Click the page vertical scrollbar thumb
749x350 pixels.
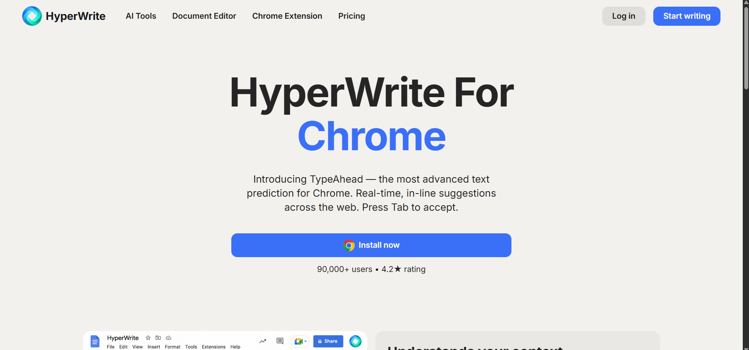point(746,48)
